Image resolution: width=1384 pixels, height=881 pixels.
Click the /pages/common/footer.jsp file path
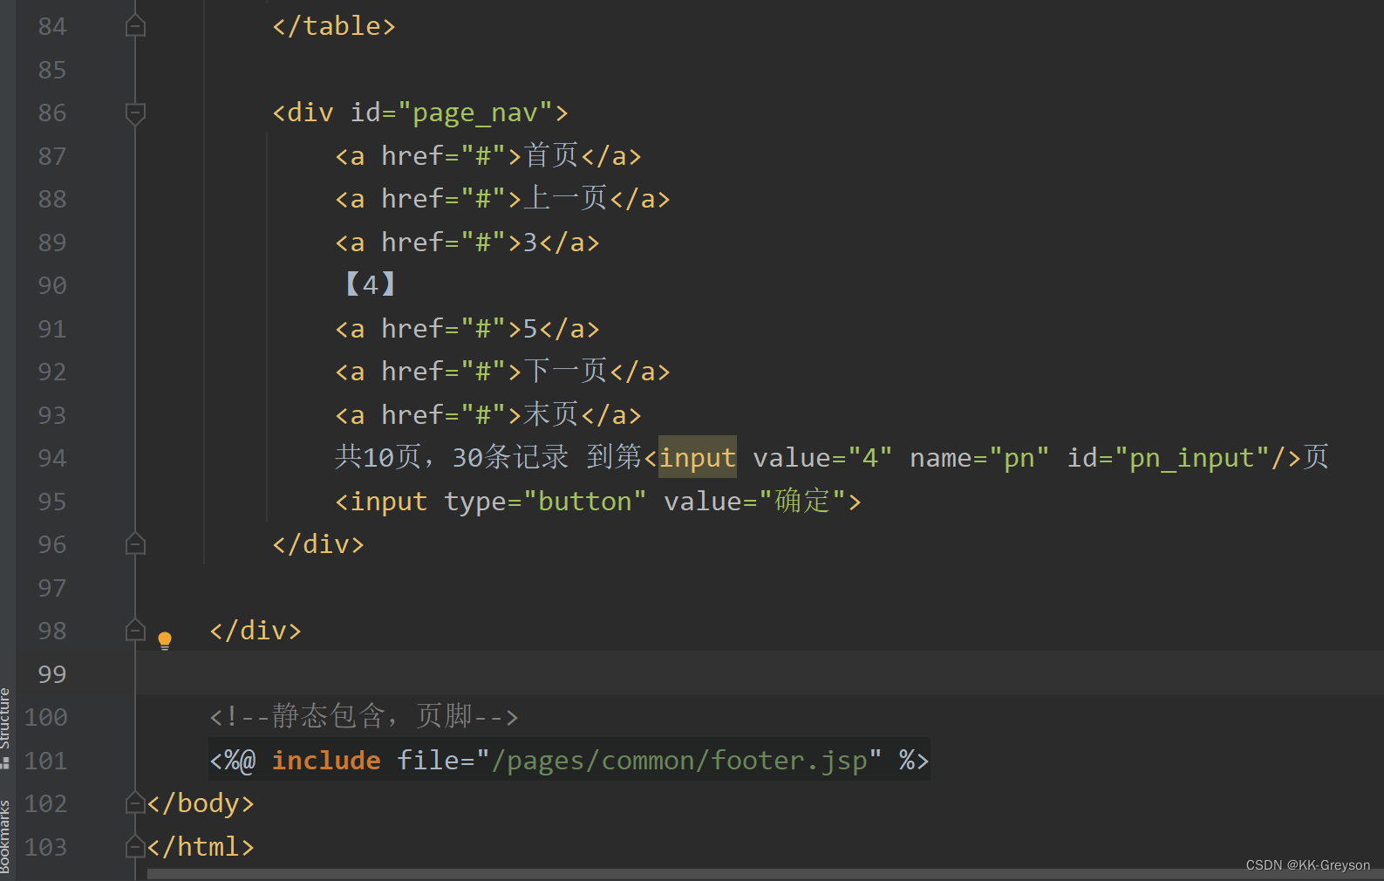pos(679,760)
